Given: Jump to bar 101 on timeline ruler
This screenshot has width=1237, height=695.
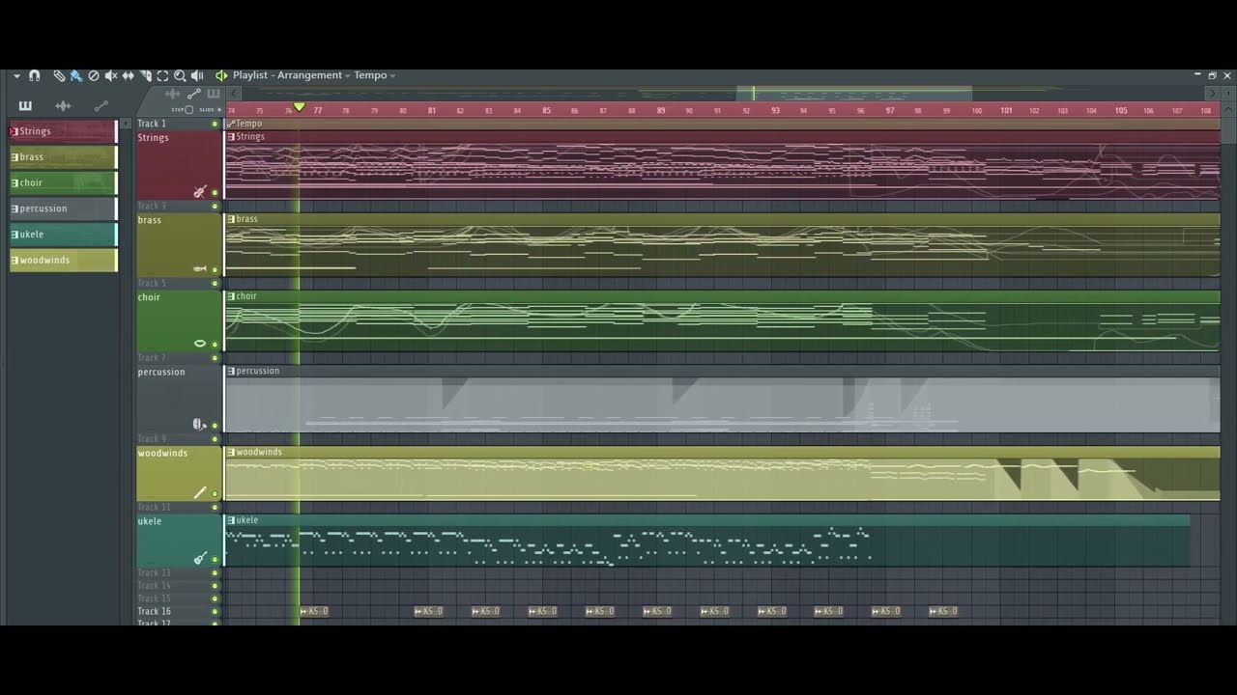Looking at the screenshot, I should [1006, 110].
